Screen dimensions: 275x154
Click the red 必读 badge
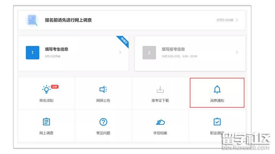click(54, 87)
